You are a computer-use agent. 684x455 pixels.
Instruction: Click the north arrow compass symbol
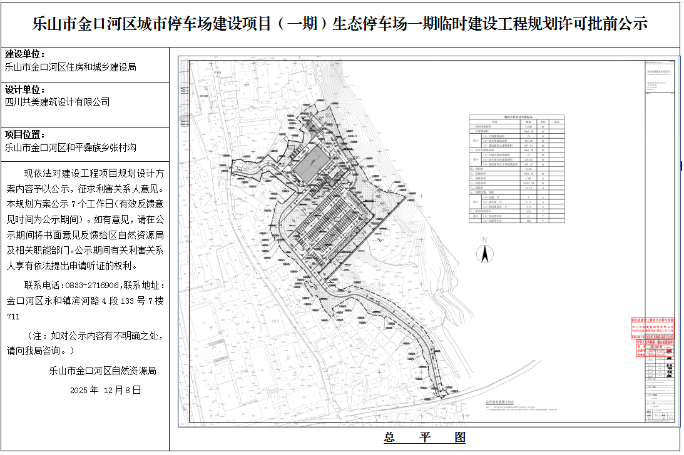pos(484,253)
